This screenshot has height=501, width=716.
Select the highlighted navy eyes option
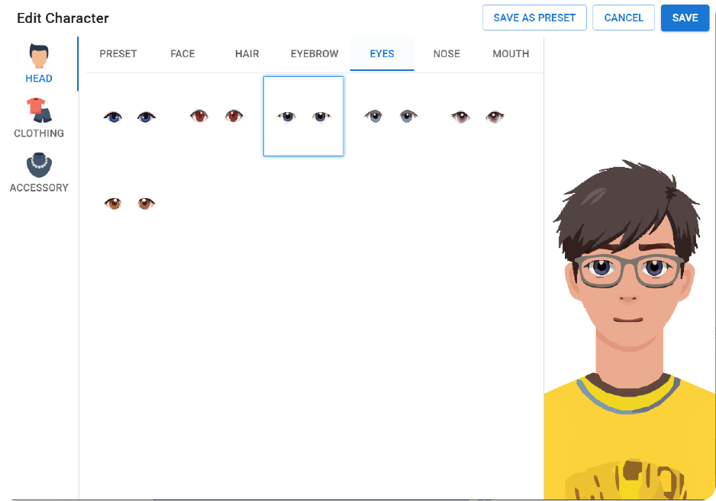(x=303, y=117)
